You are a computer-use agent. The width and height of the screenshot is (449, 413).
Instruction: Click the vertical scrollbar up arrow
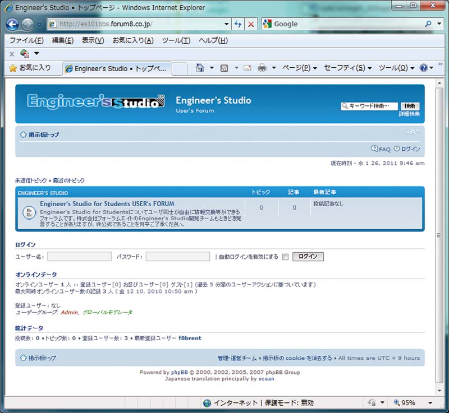click(x=439, y=83)
